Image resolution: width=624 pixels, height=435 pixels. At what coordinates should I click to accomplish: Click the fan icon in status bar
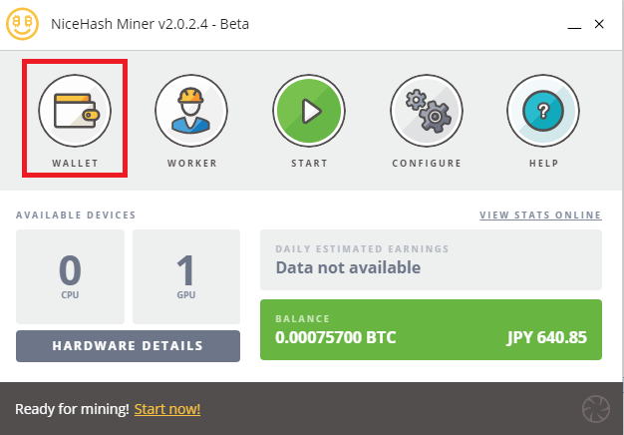pyautogui.click(x=596, y=409)
